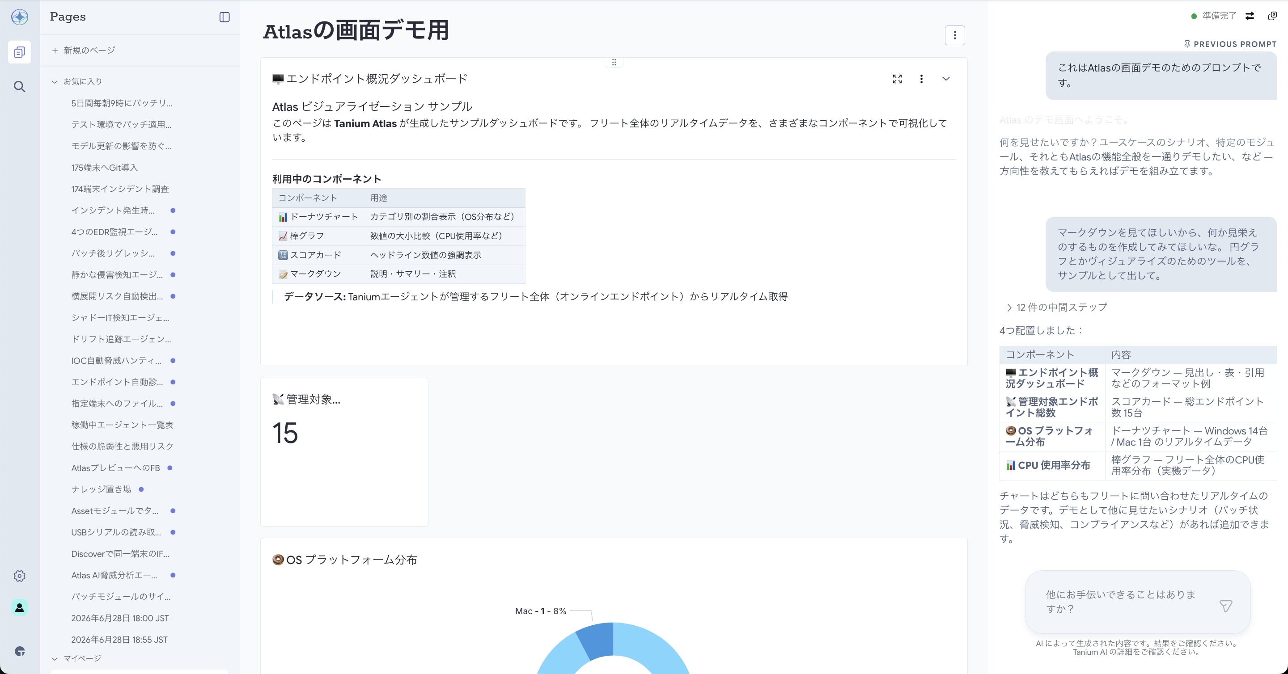Open page USBシリアルの読み取...
1288x674 pixels.
[x=116, y=532]
